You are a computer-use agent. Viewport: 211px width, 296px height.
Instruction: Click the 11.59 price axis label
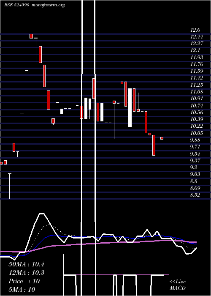pos(197,71)
